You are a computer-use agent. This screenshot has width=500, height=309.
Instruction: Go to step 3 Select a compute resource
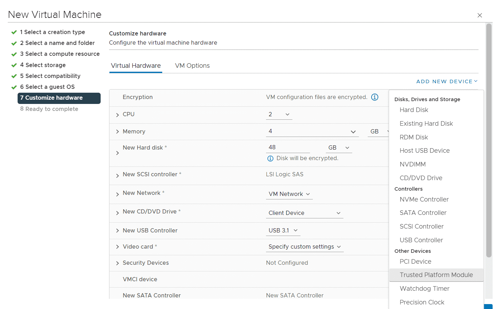pos(60,54)
